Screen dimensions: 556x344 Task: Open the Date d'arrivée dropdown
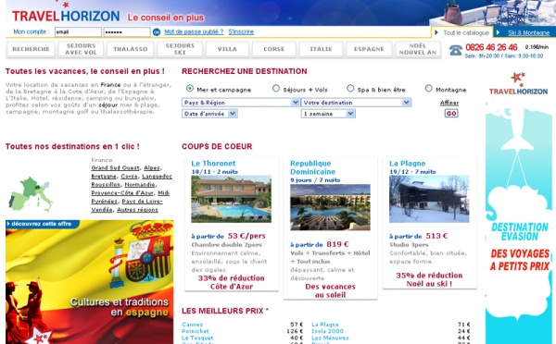click(x=209, y=114)
